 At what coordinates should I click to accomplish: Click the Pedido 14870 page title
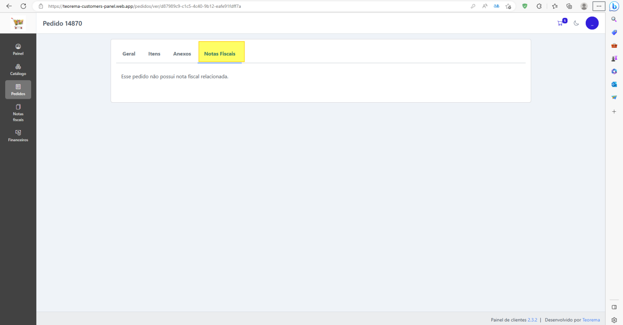tap(62, 23)
